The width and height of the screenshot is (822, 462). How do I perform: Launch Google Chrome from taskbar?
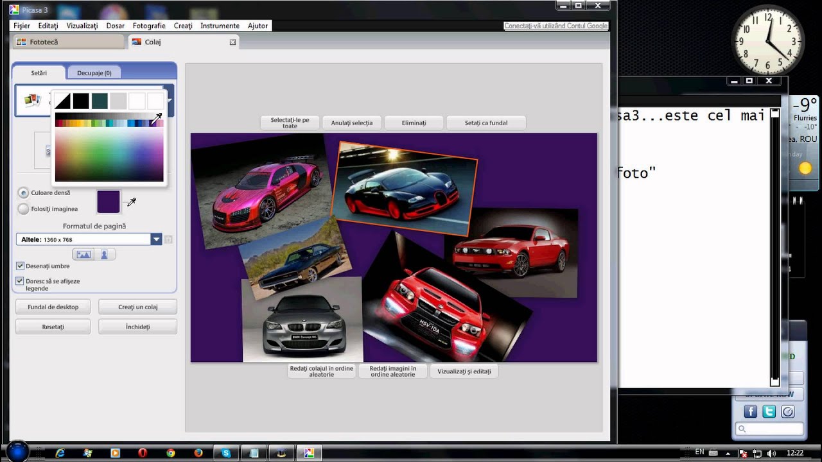point(171,452)
